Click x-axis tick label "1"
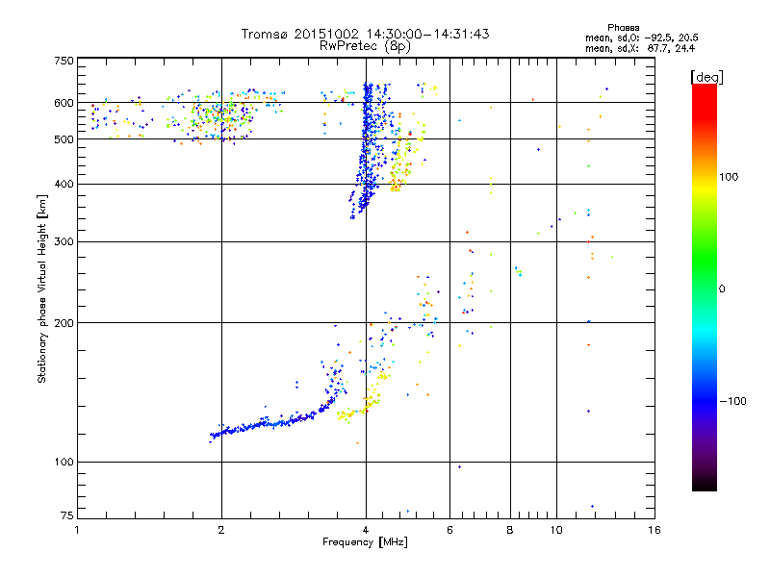 tap(77, 530)
